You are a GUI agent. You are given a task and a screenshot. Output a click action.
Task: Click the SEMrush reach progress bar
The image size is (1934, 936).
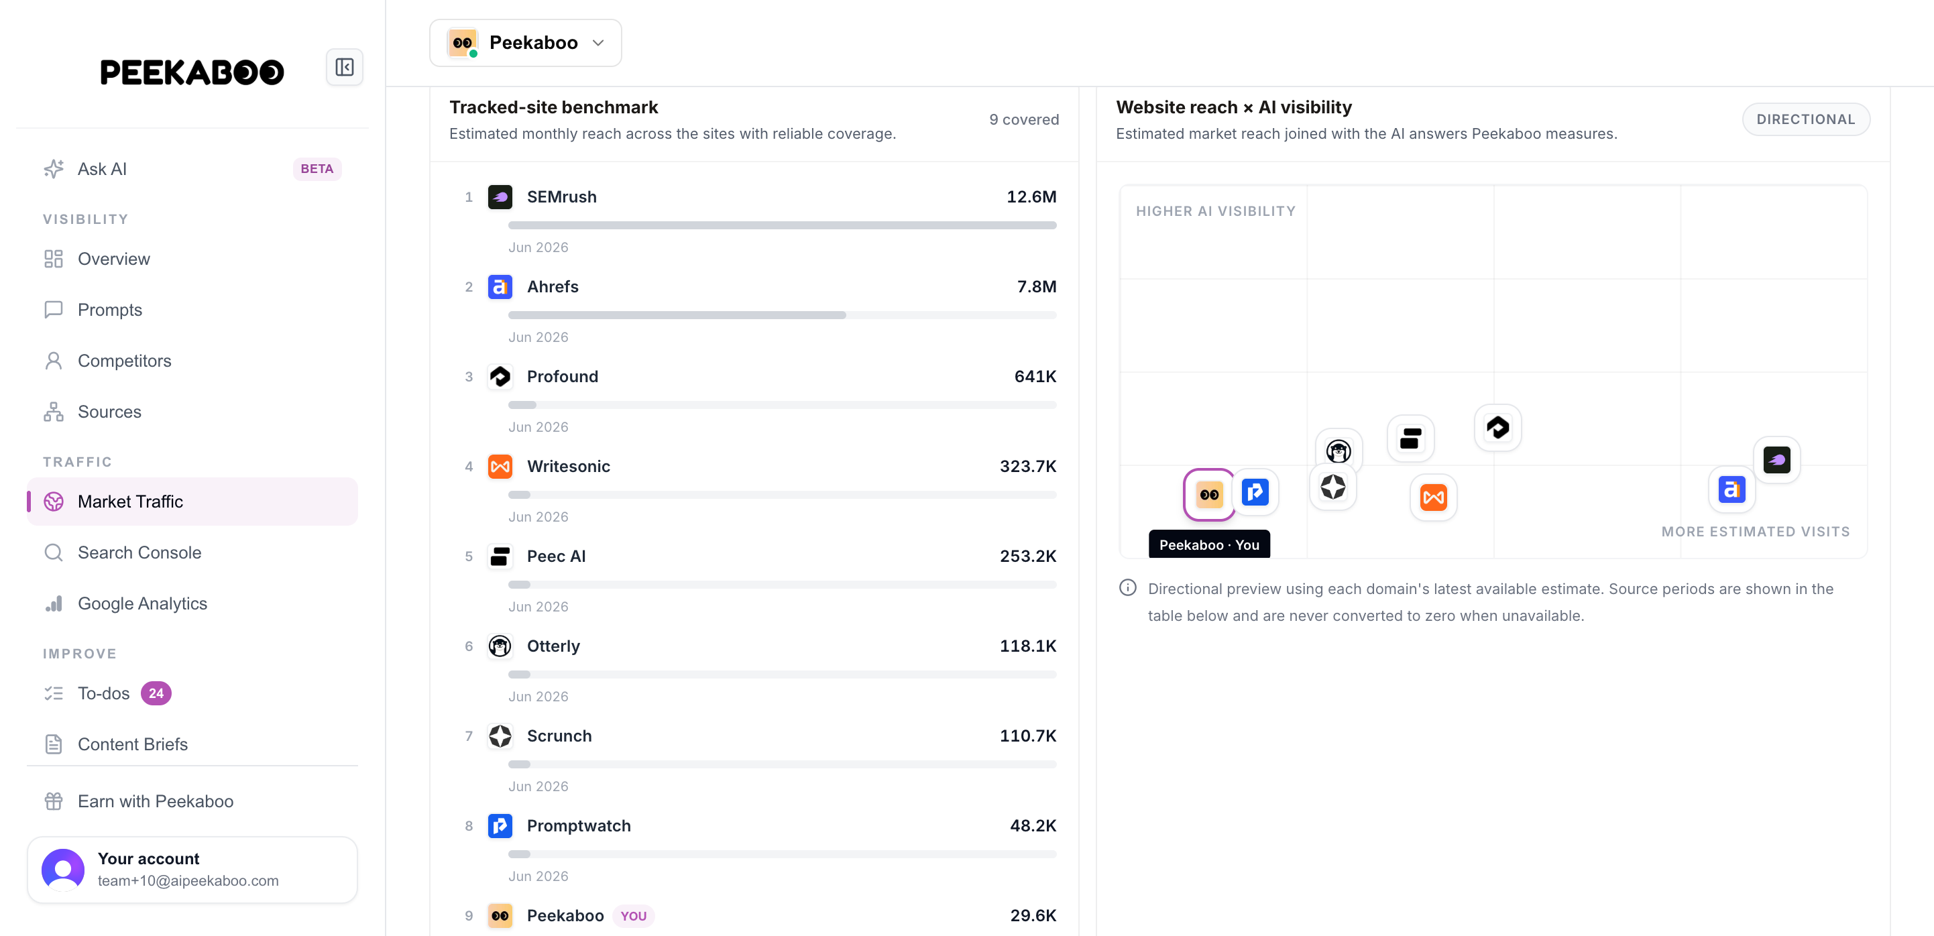click(x=783, y=225)
